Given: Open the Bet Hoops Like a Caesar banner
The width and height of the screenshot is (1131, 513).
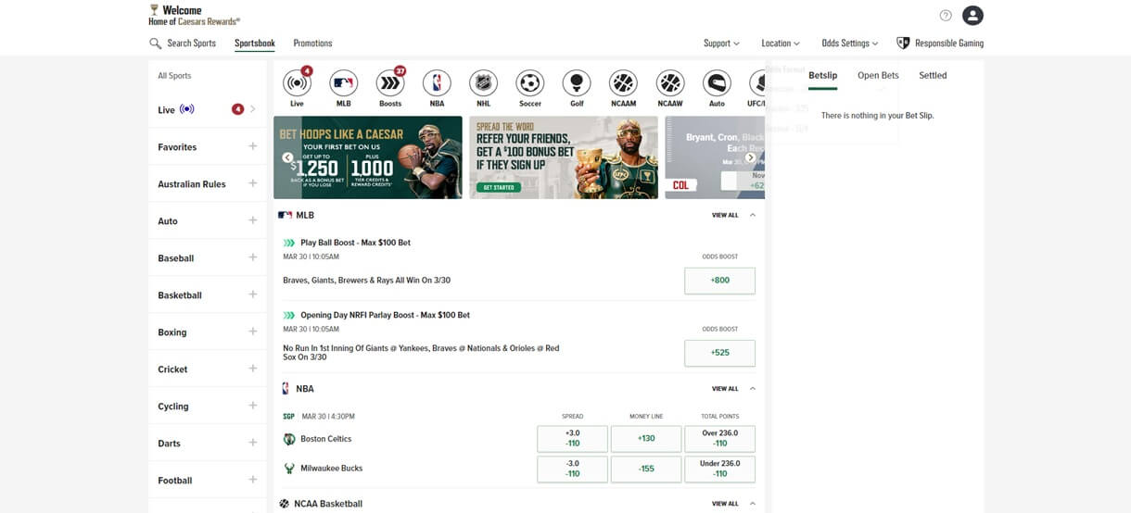Looking at the screenshot, I should [368, 157].
